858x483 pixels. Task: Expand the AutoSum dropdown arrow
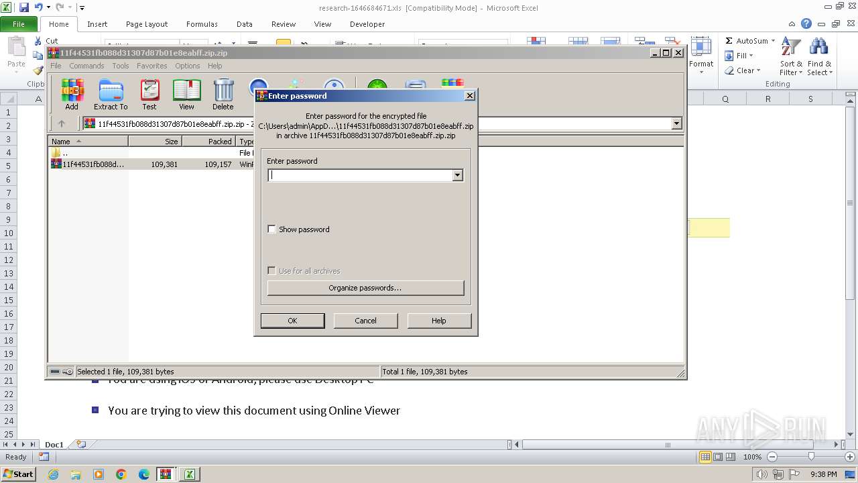pos(773,41)
